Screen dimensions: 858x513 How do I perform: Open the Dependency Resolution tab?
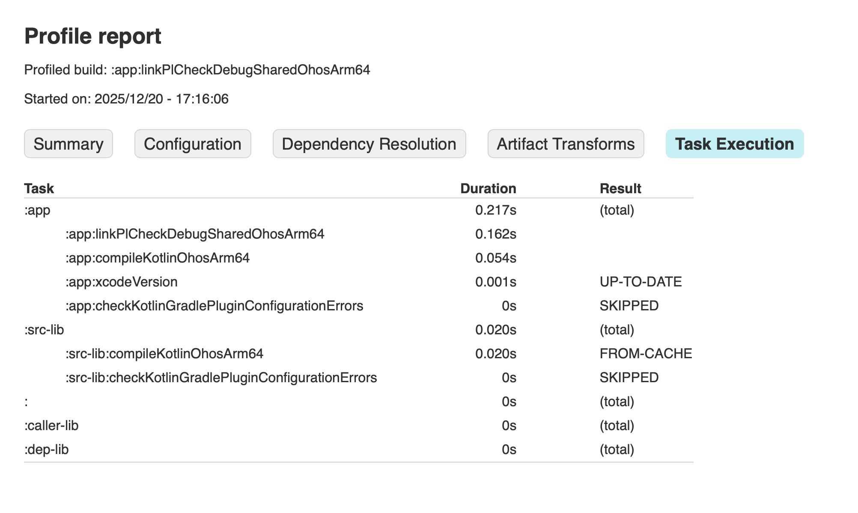tap(369, 144)
